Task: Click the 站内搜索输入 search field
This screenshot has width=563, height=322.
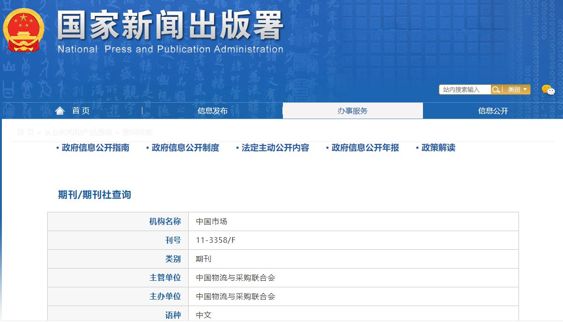Action: point(464,90)
